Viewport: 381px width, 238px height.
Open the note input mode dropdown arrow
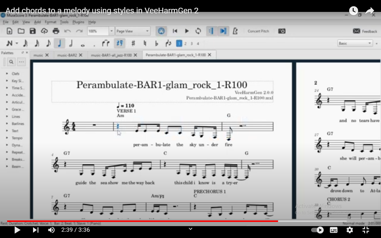pos(17,43)
